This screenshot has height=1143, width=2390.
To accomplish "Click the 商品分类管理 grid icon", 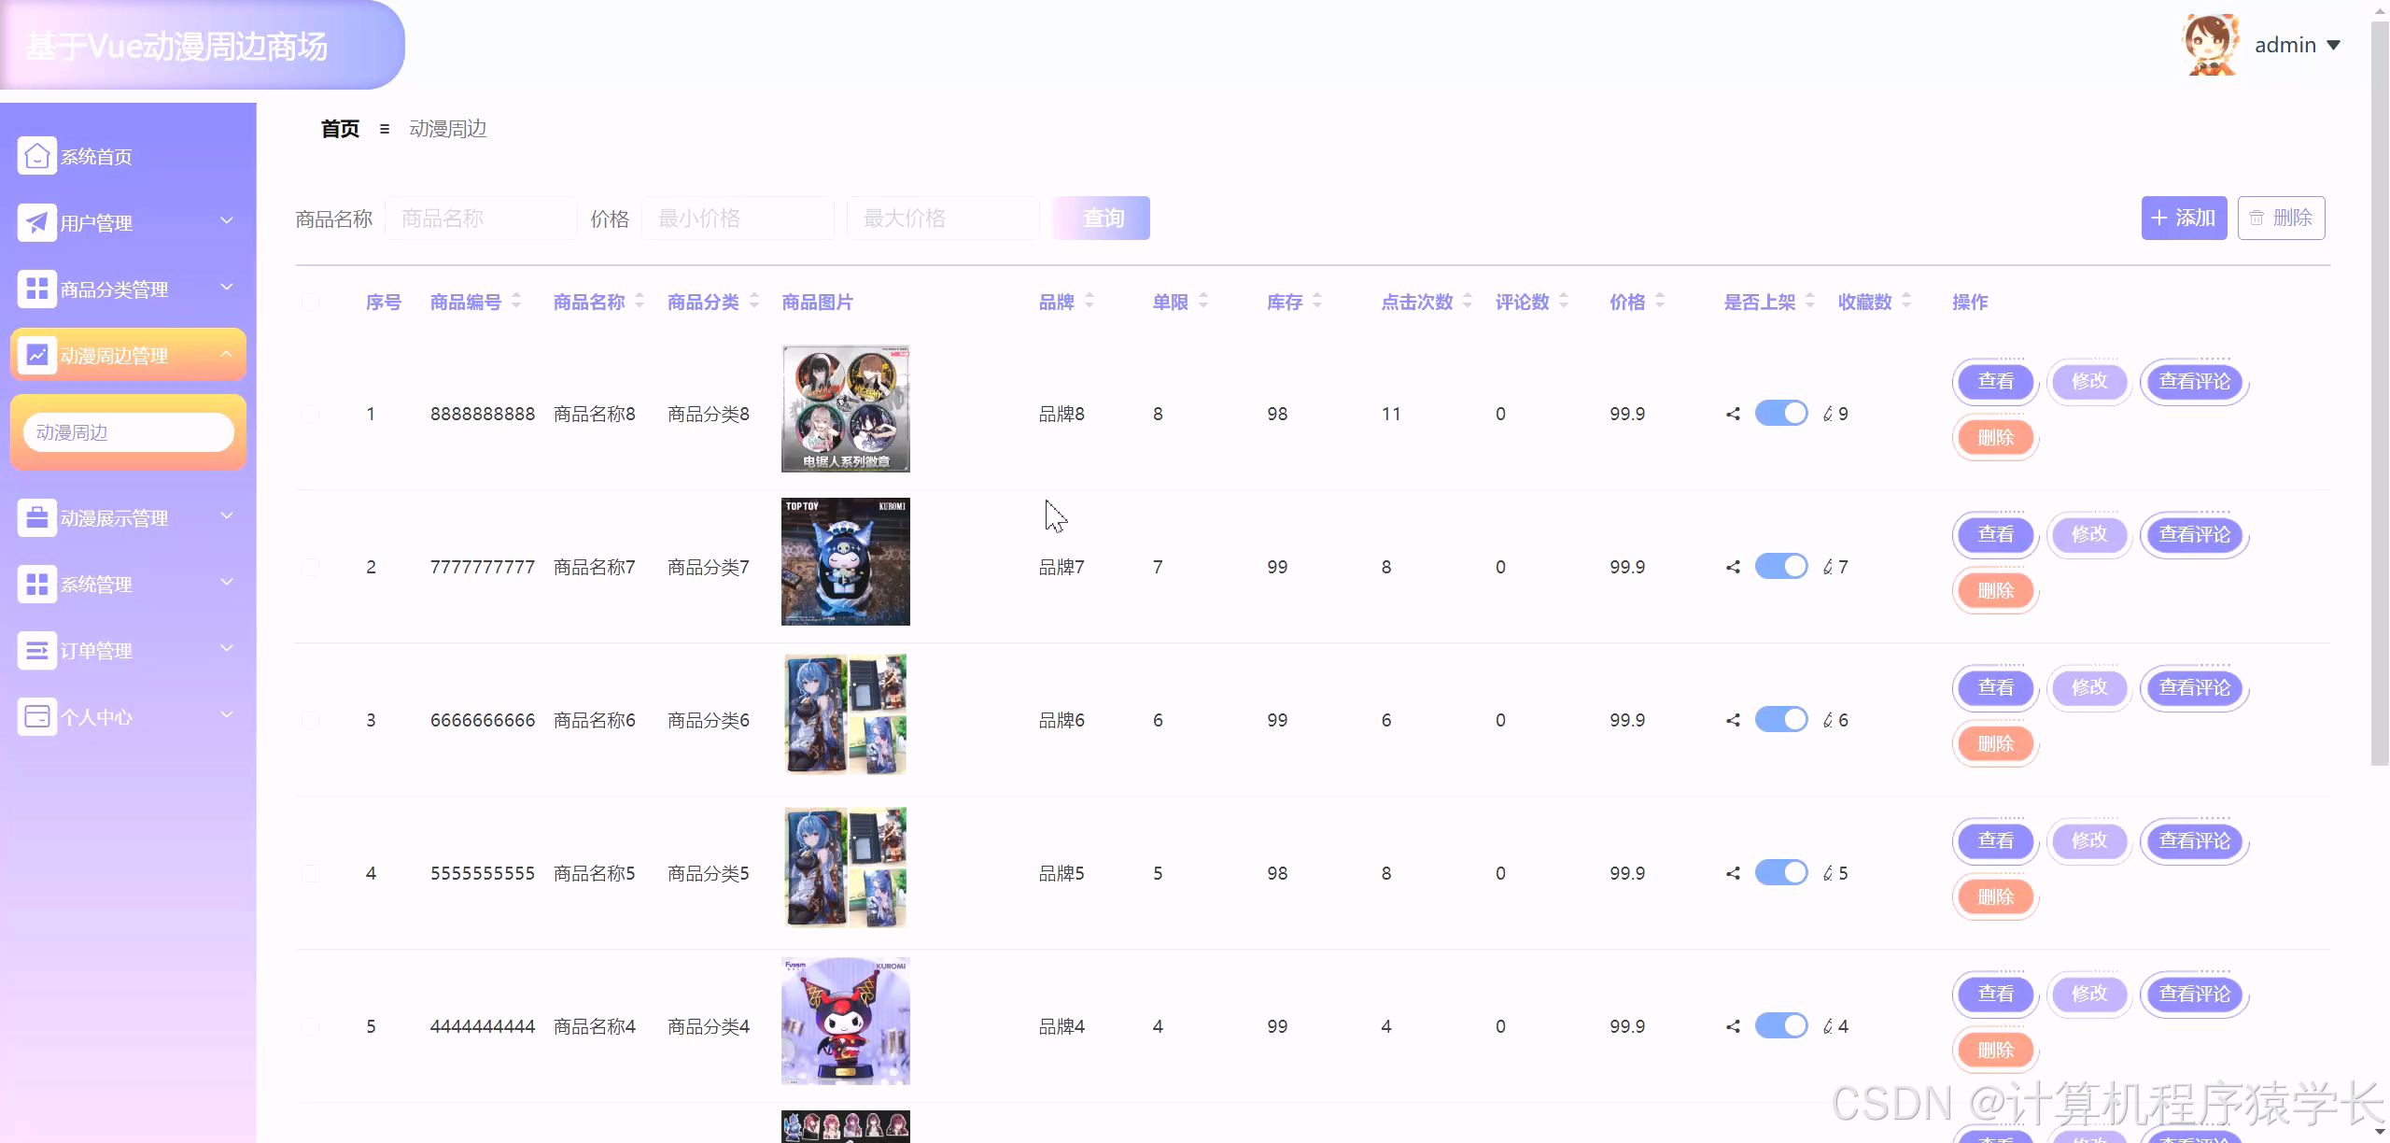I will pyautogui.click(x=36, y=289).
